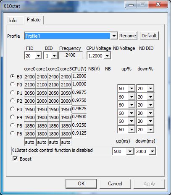Choose the P6 state radio button
Viewport: 171px width, 195px height.
(13, 133)
